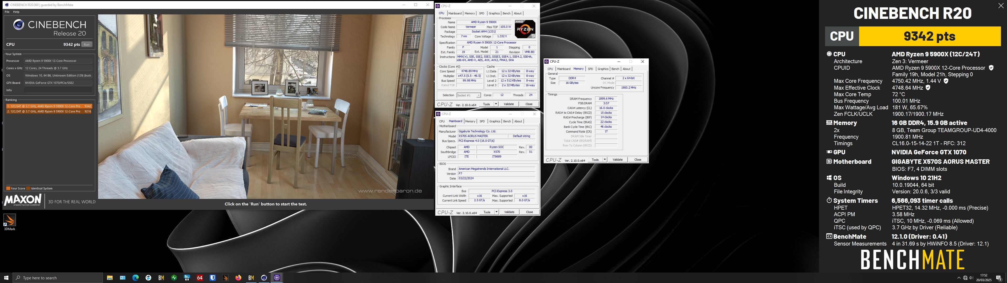Image resolution: width=1007 pixels, height=283 pixels.
Task: Click the Cinebench rendered room image
Action: click(266, 107)
